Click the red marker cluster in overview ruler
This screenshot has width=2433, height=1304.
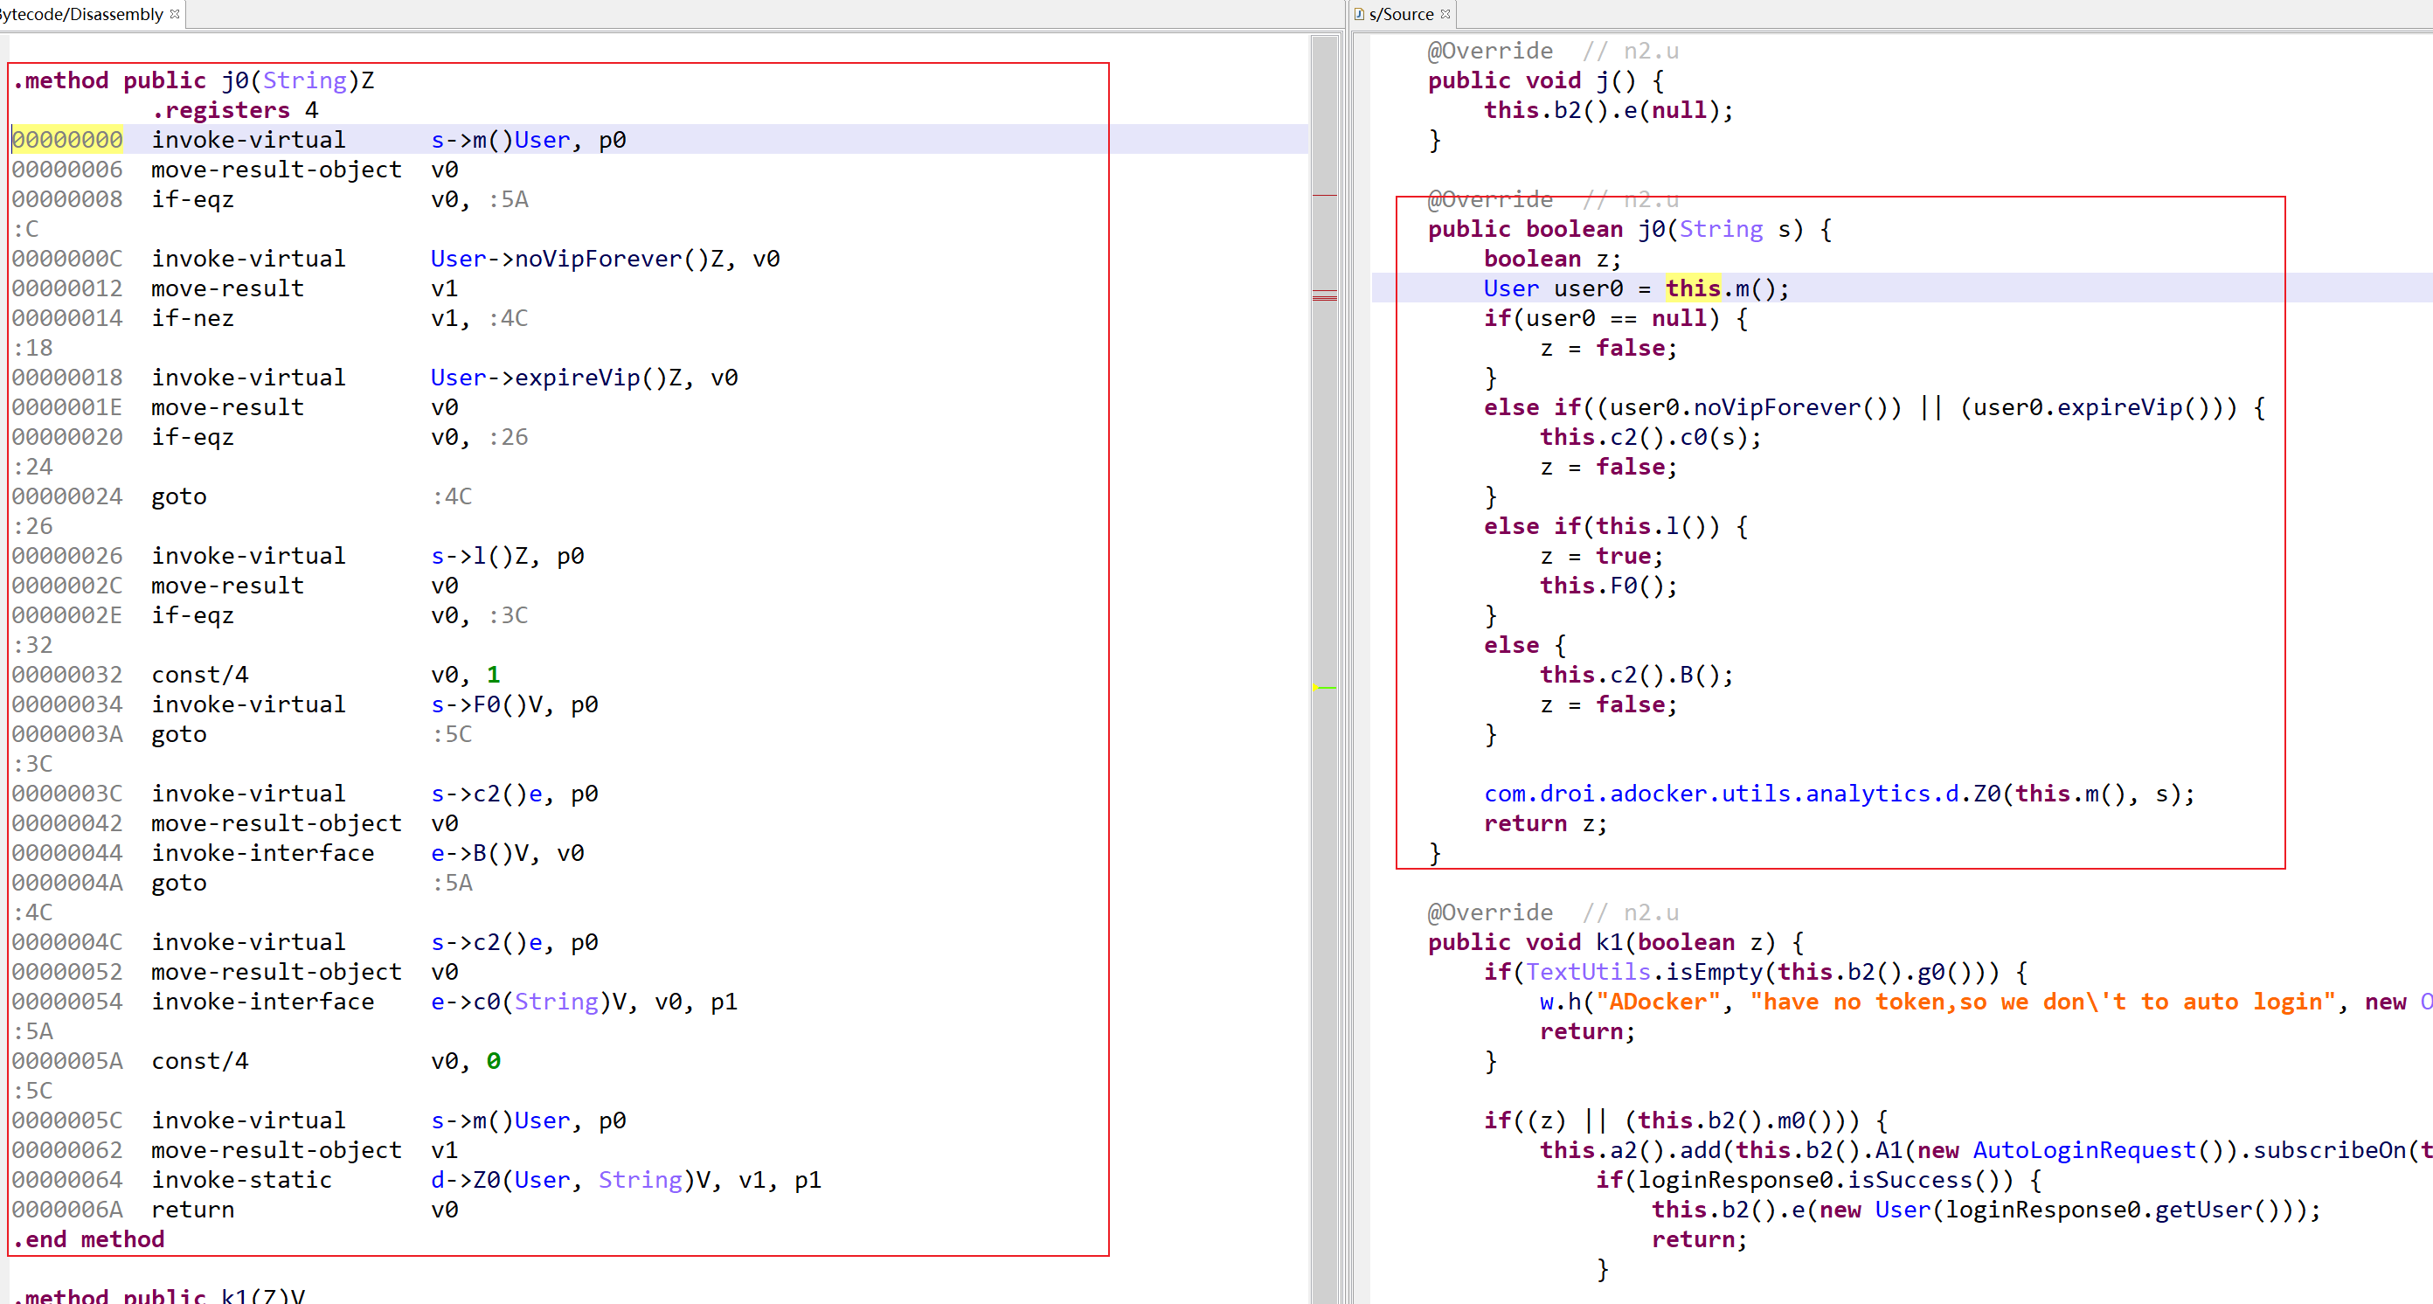1324,297
